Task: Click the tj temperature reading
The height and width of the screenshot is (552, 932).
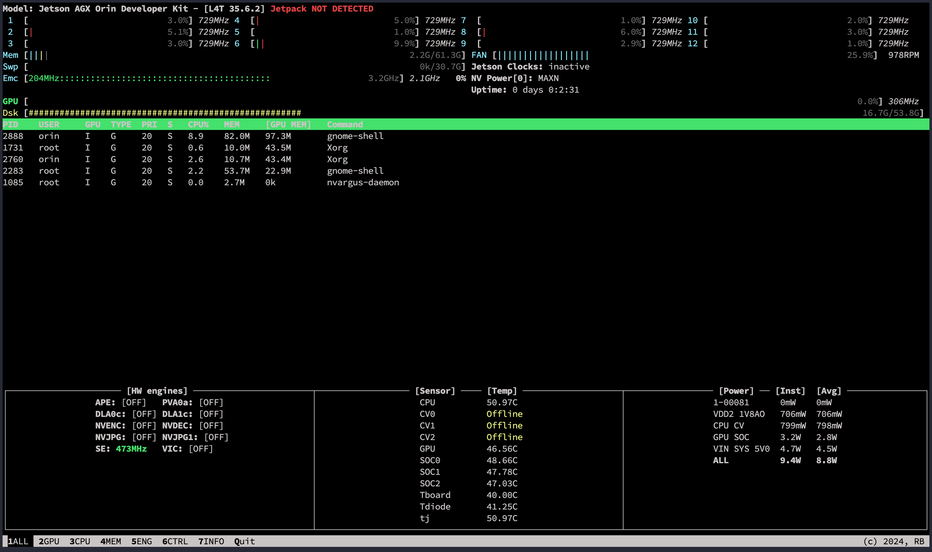Action: click(x=502, y=518)
